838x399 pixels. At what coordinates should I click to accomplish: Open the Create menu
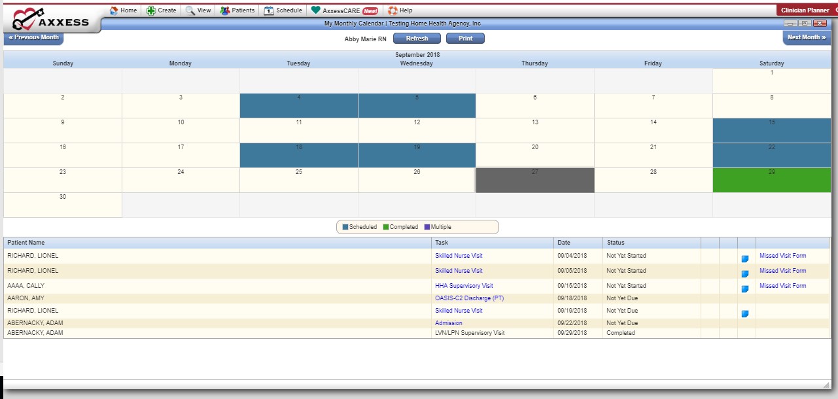(x=162, y=10)
